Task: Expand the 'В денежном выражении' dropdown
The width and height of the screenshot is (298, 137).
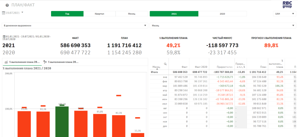Action: point(75,25)
